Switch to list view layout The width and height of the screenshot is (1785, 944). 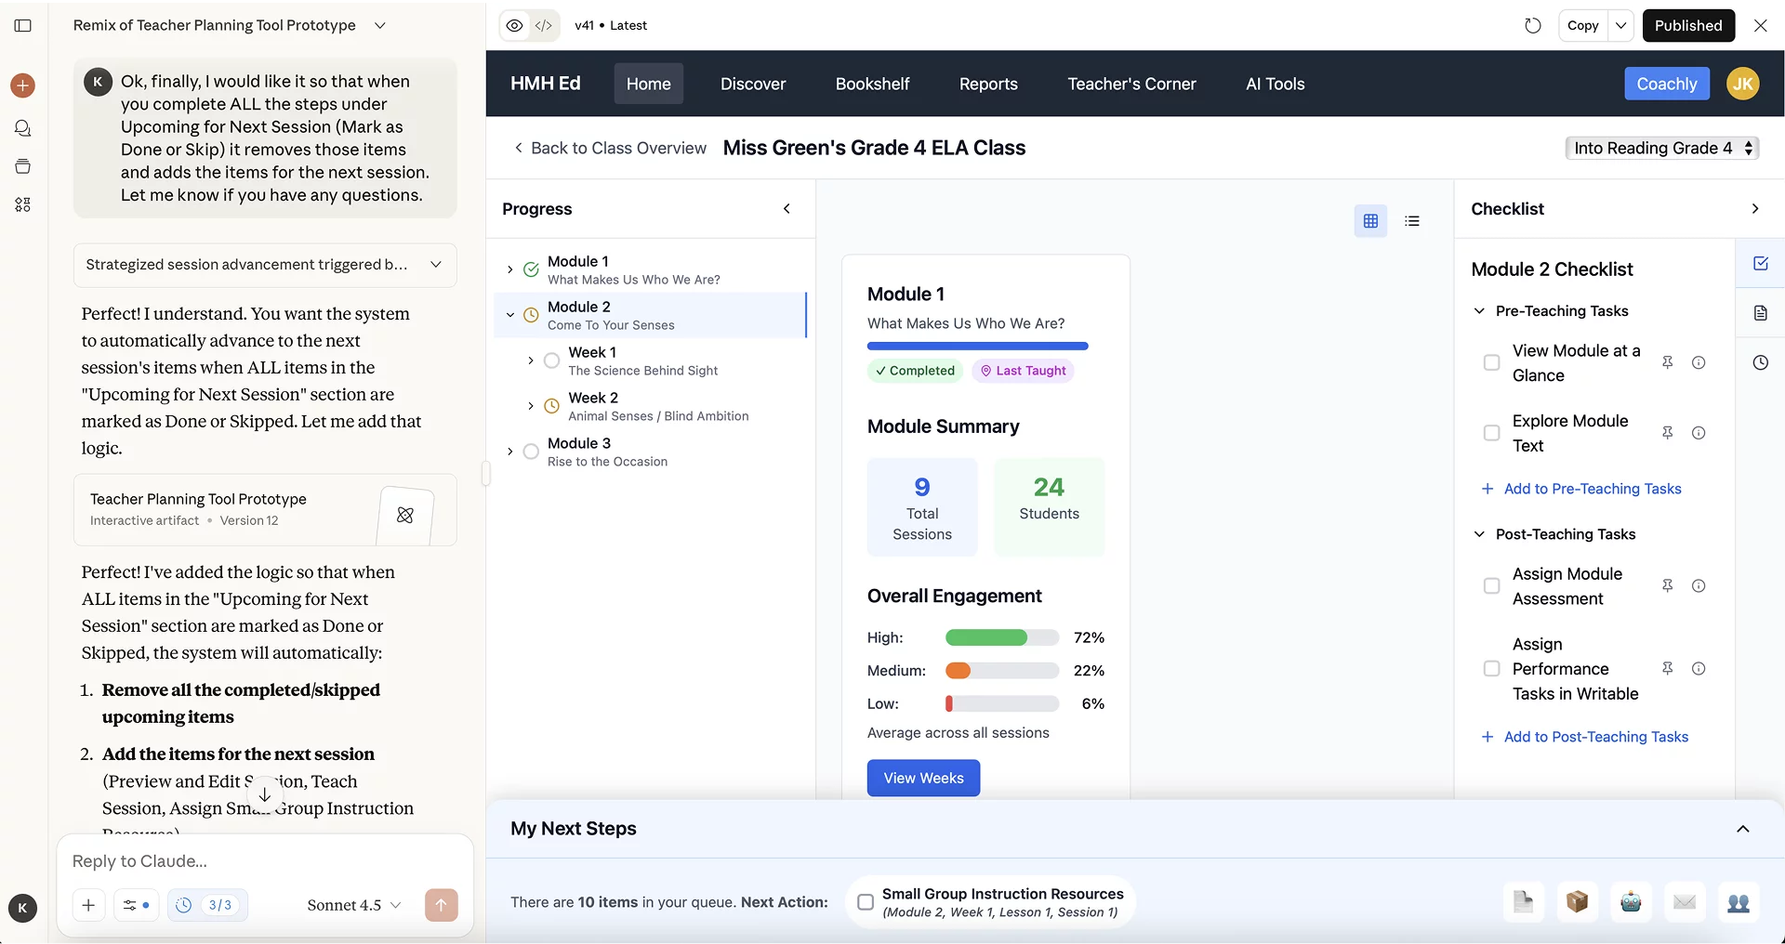coord(1412,221)
